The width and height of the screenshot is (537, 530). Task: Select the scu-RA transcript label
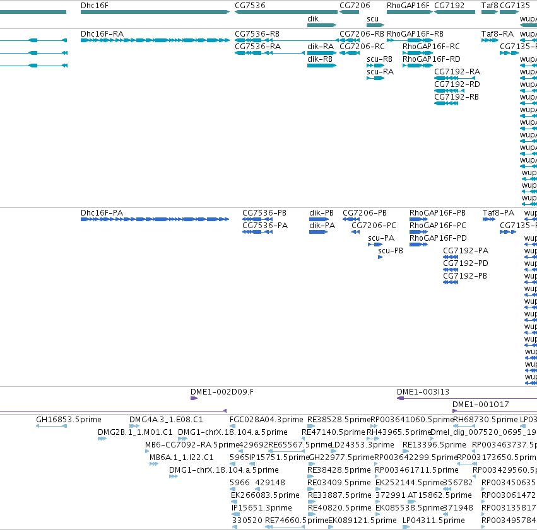380,72
